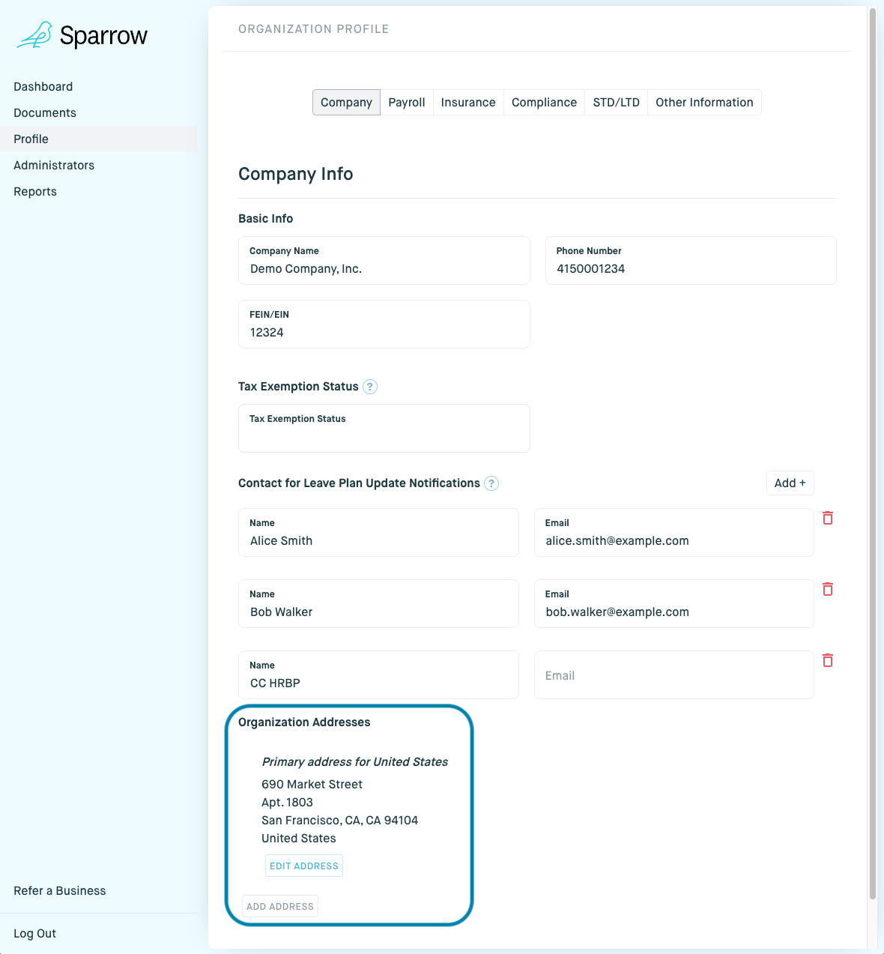884x954 pixels.
Task: Open Tax Exemption Status help tooltip
Action: click(x=370, y=387)
